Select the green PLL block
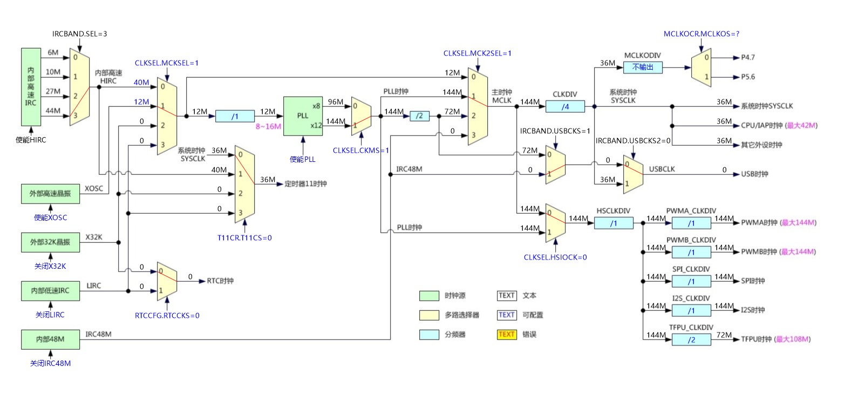Viewport: 845px width, 394px height. tap(303, 116)
